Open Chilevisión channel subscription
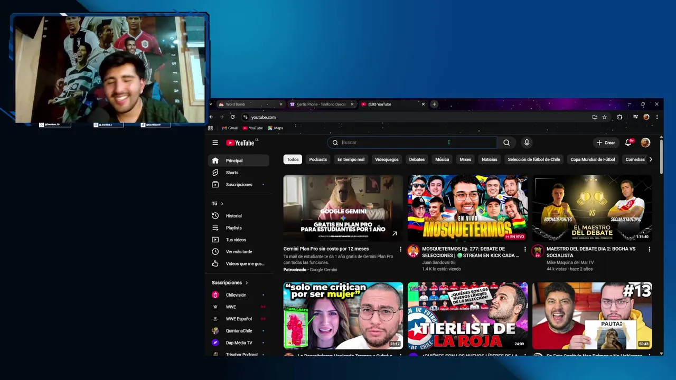The width and height of the screenshot is (676, 380). coord(239,295)
